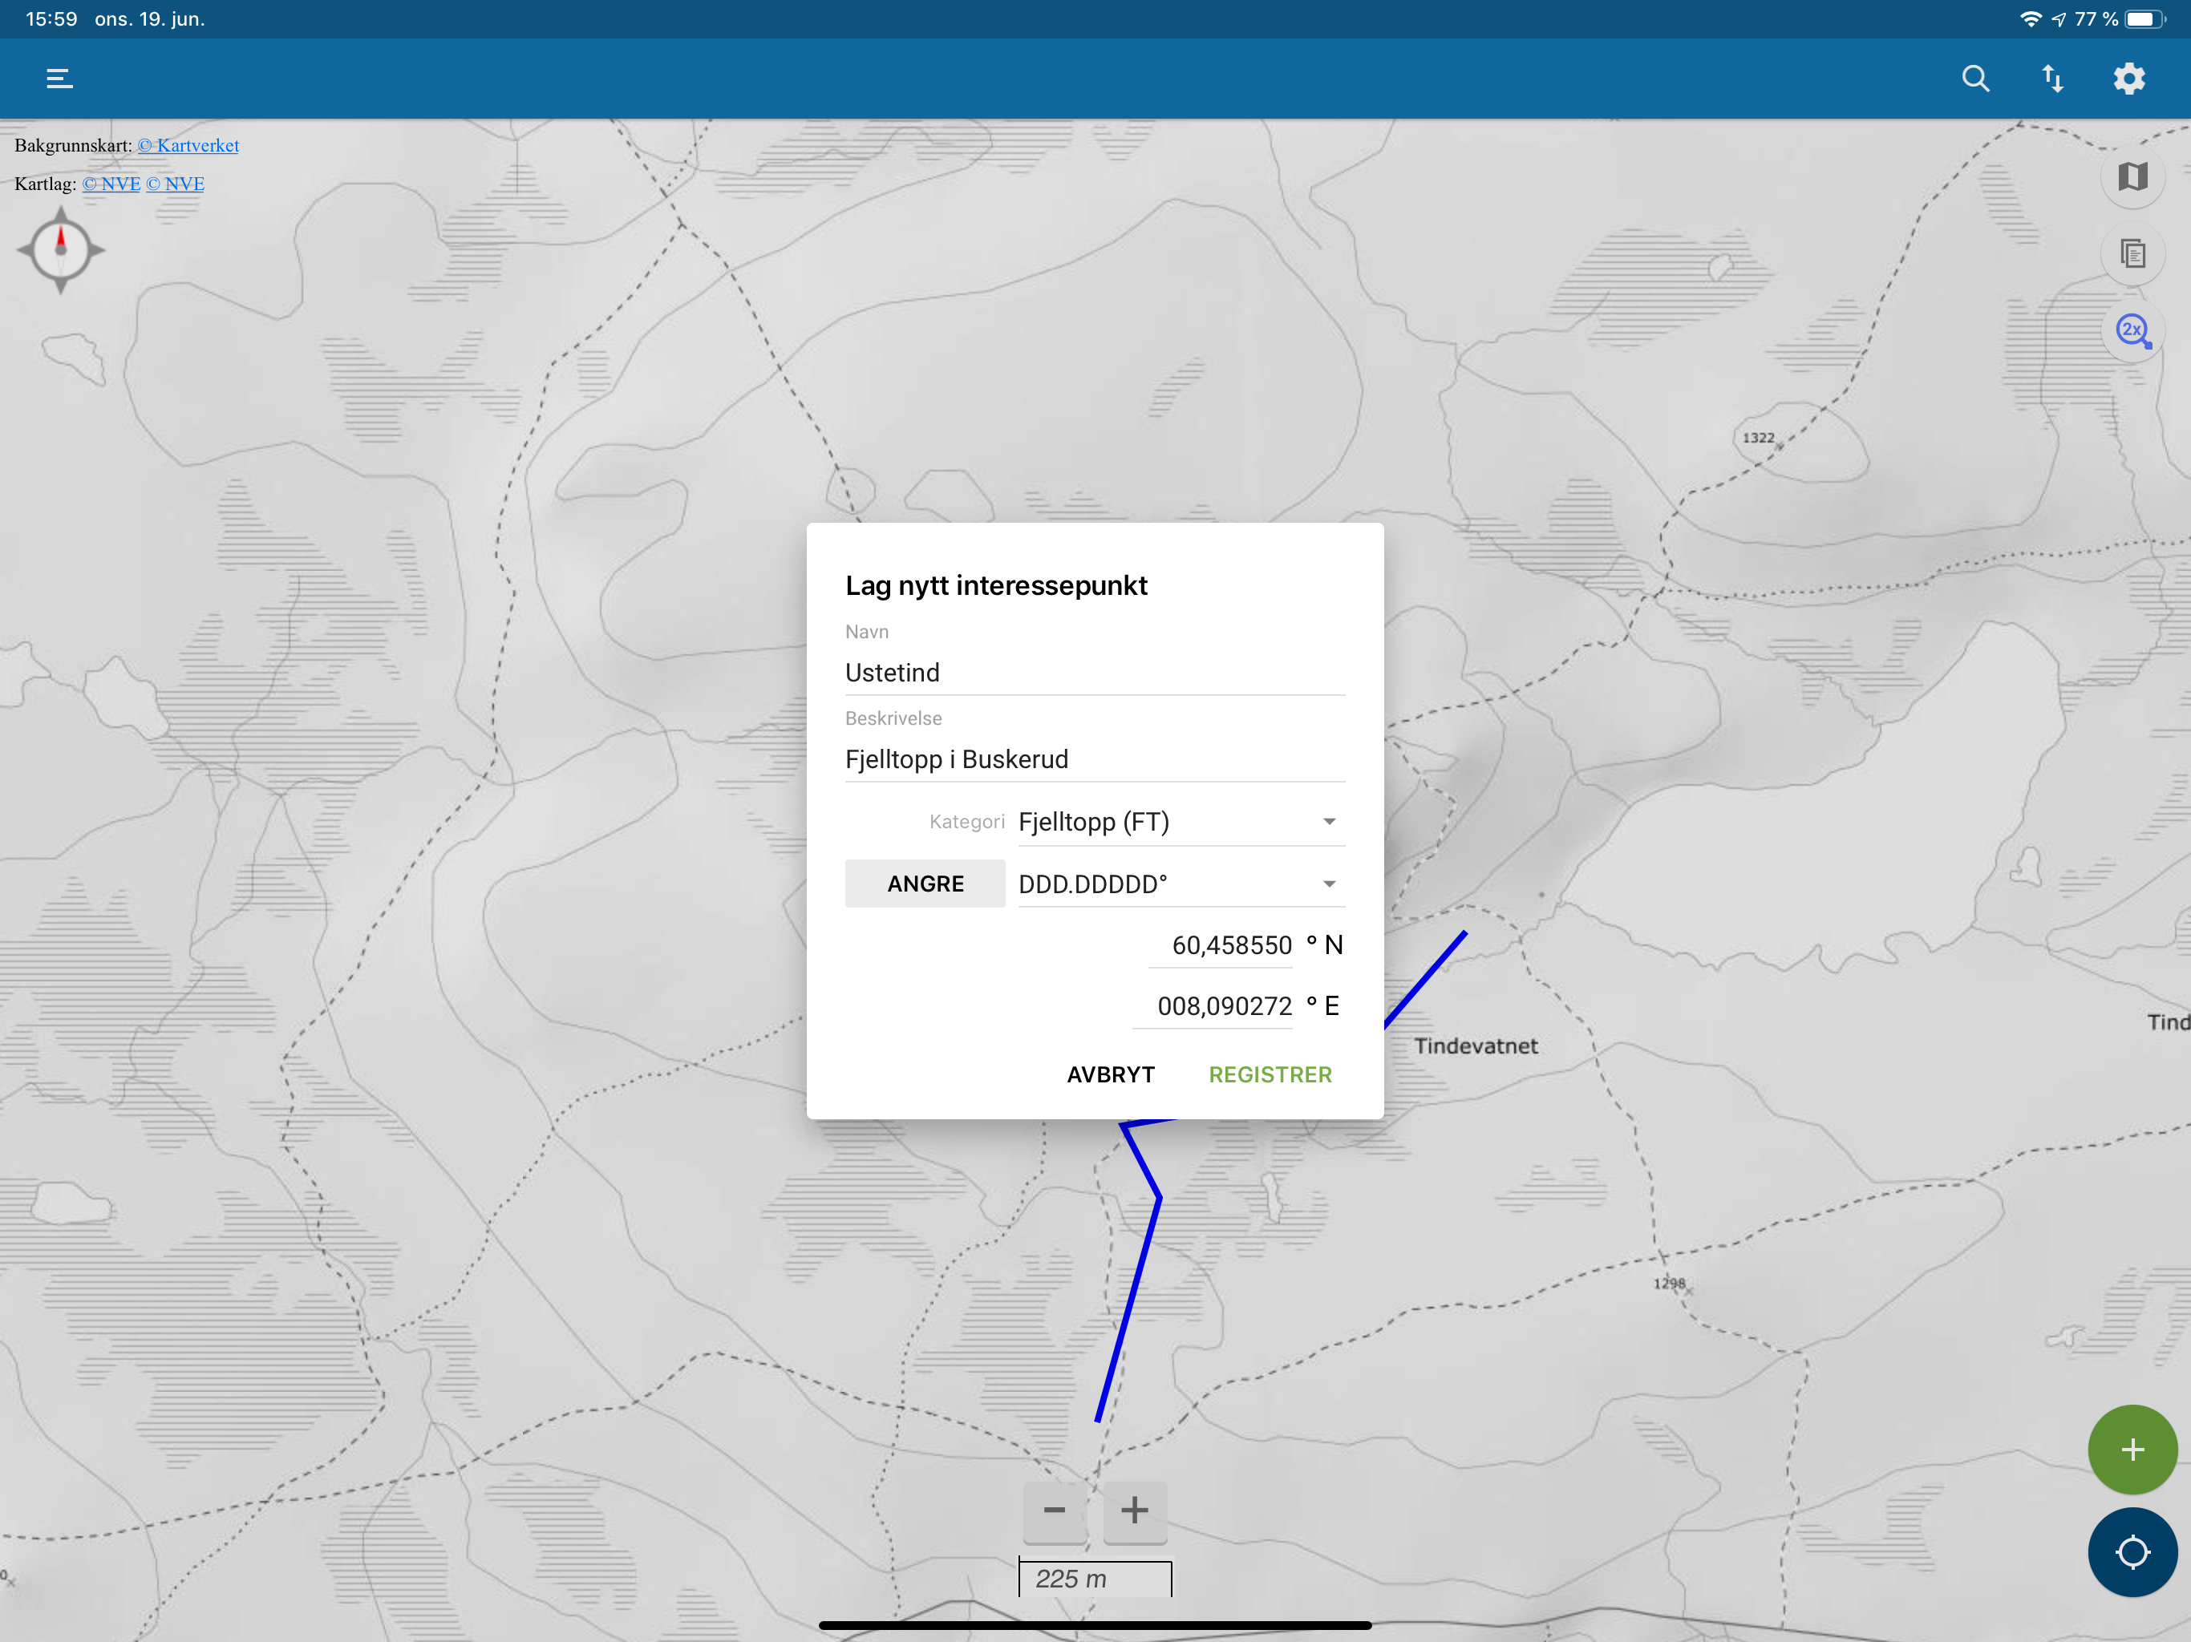The height and width of the screenshot is (1642, 2191).
Task: Center map on my location
Action: tap(2132, 1552)
